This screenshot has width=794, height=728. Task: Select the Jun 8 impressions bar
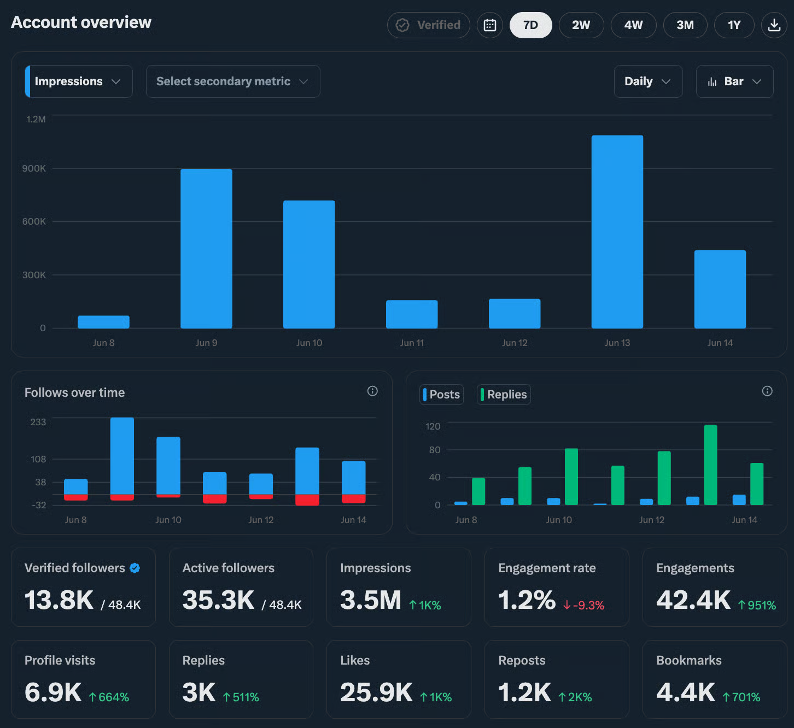point(103,322)
